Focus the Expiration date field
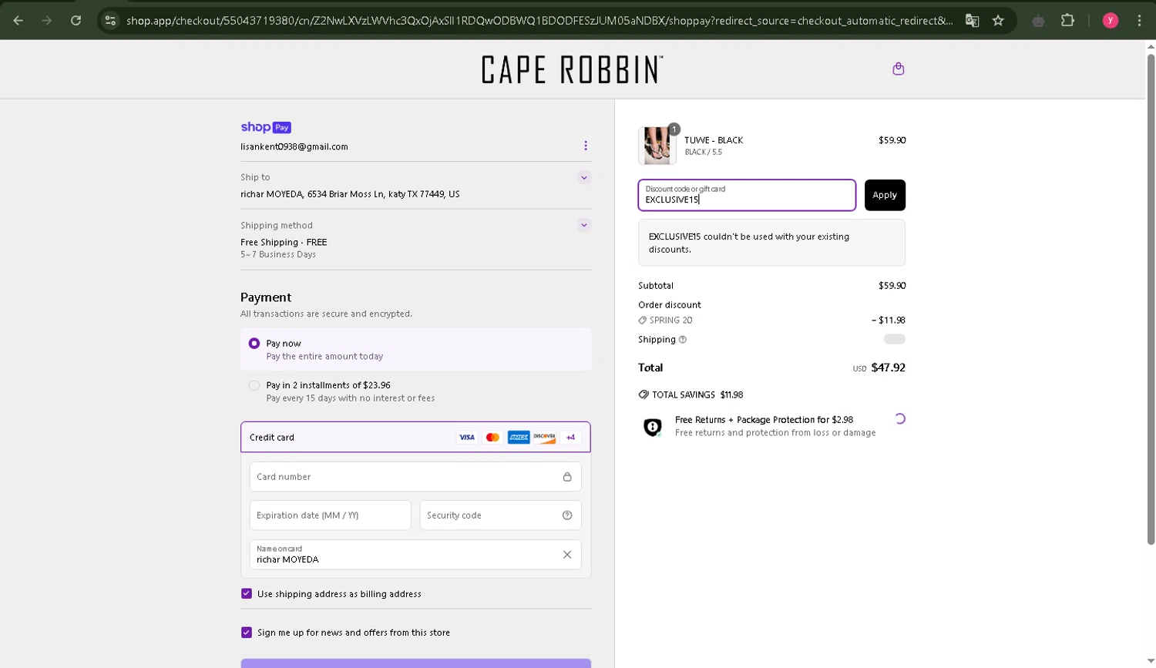 [x=330, y=515]
